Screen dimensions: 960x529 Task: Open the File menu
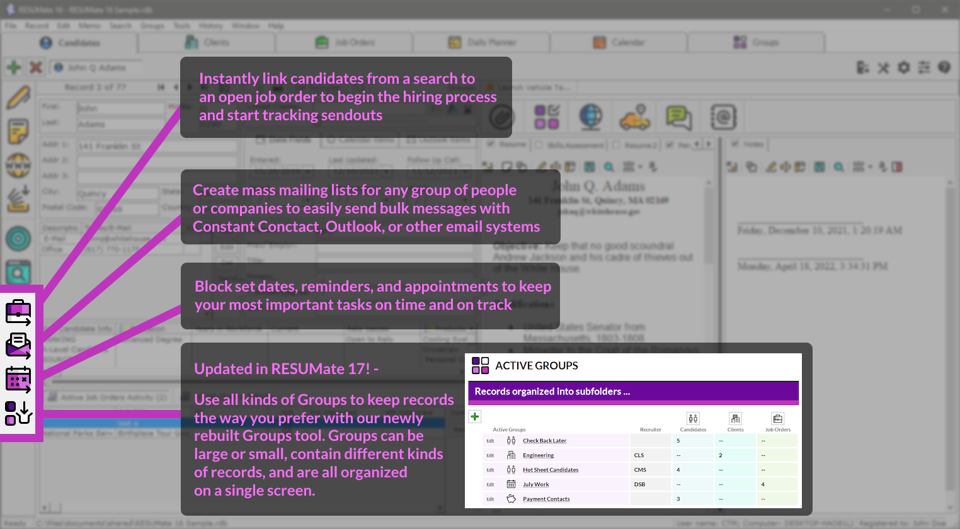click(11, 26)
